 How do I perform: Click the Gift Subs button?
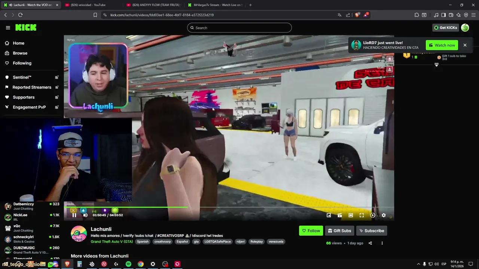coord(339,231)
